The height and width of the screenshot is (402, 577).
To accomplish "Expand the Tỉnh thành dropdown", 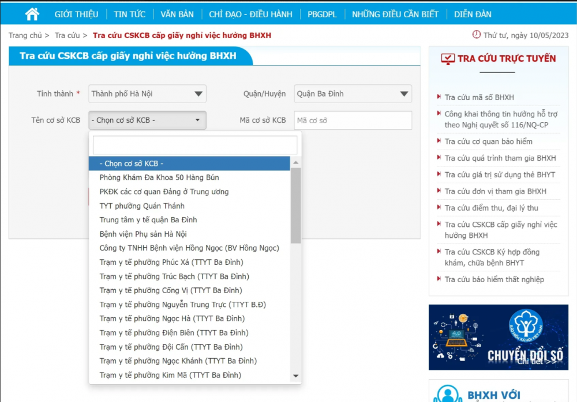I will (147, 94).
